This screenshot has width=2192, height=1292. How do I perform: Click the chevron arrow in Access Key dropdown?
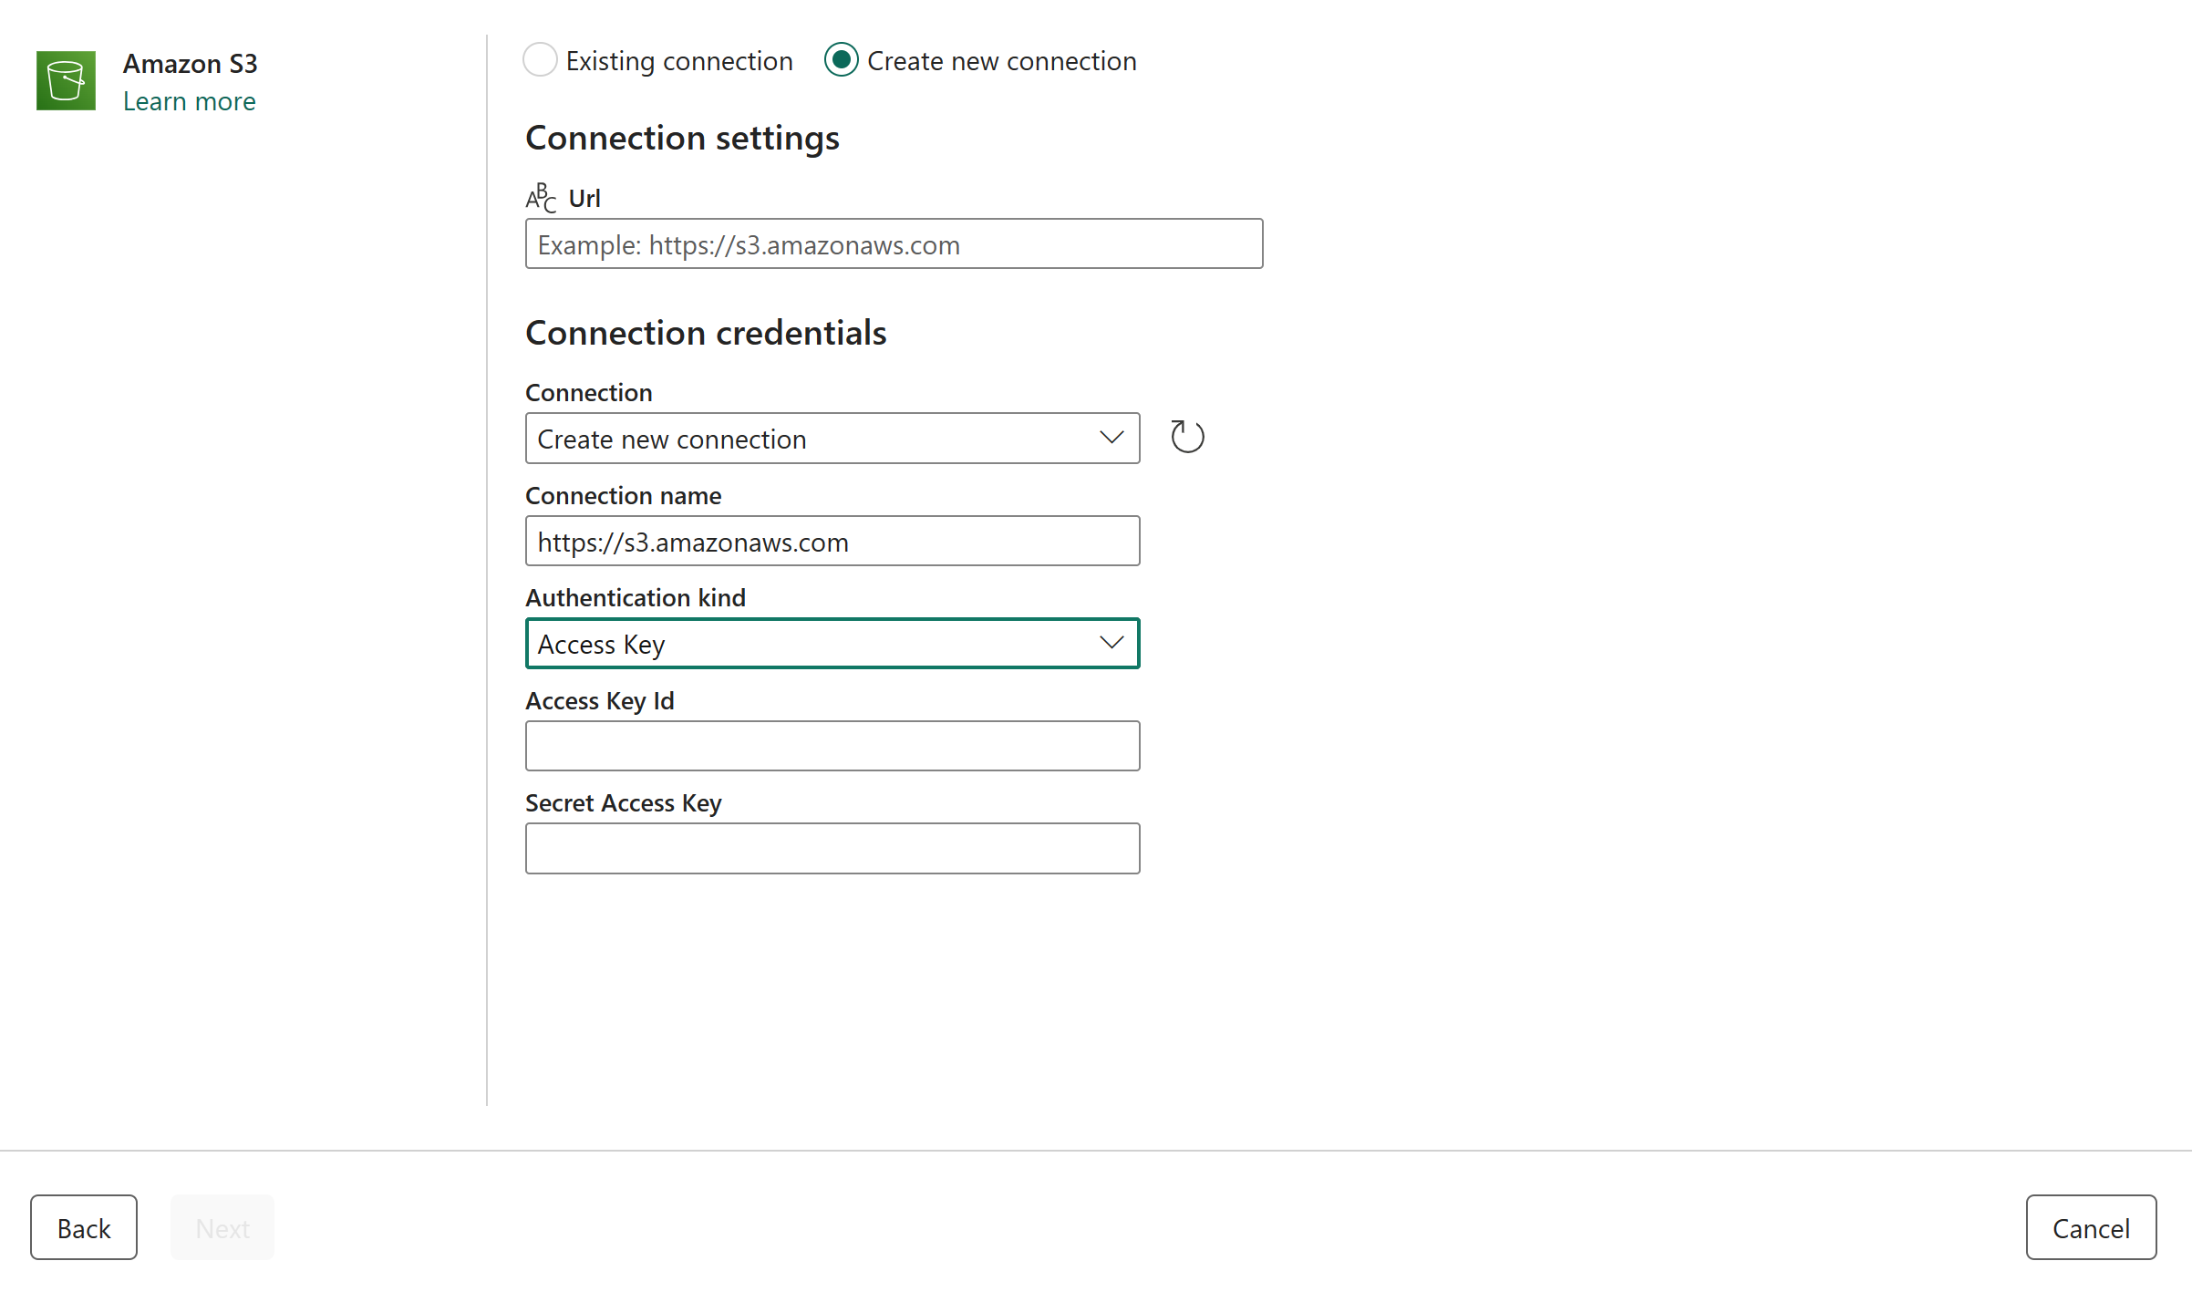[1111, 644]
